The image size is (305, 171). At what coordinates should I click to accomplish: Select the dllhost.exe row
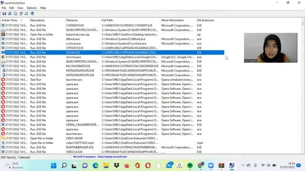tap(112, 39)
